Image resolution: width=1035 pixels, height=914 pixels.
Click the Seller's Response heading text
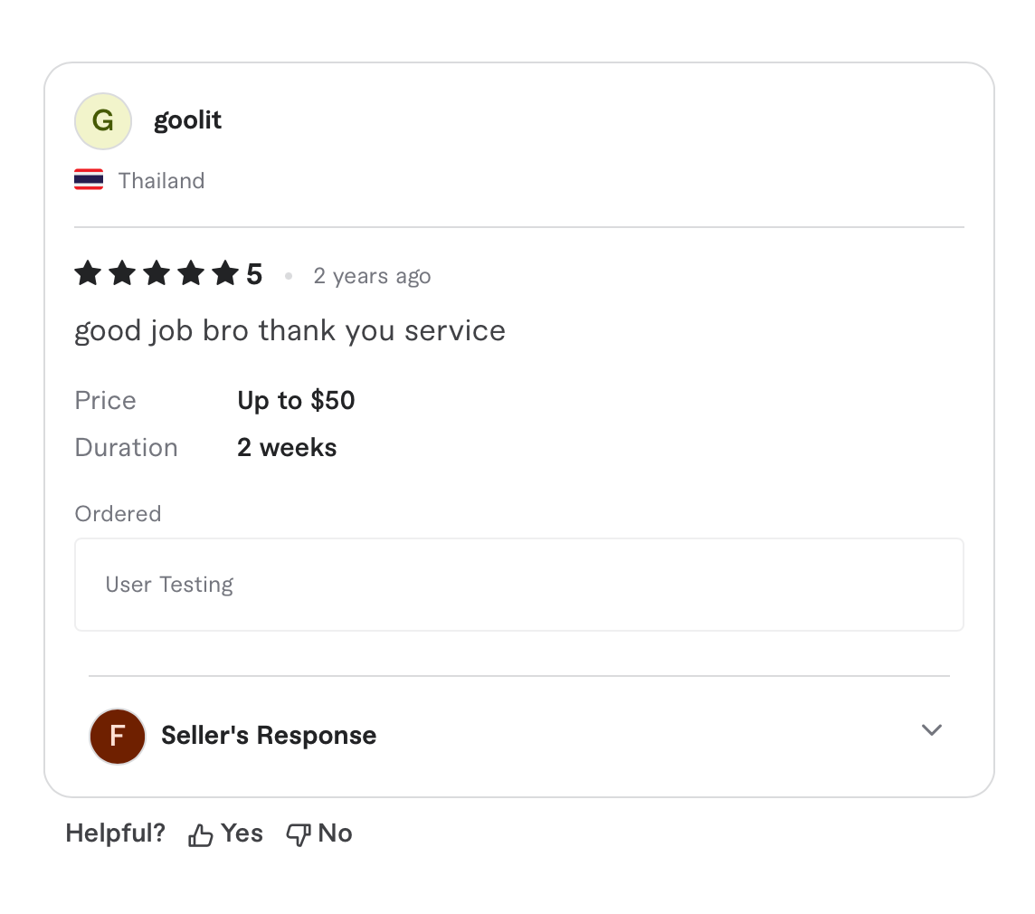268,735
